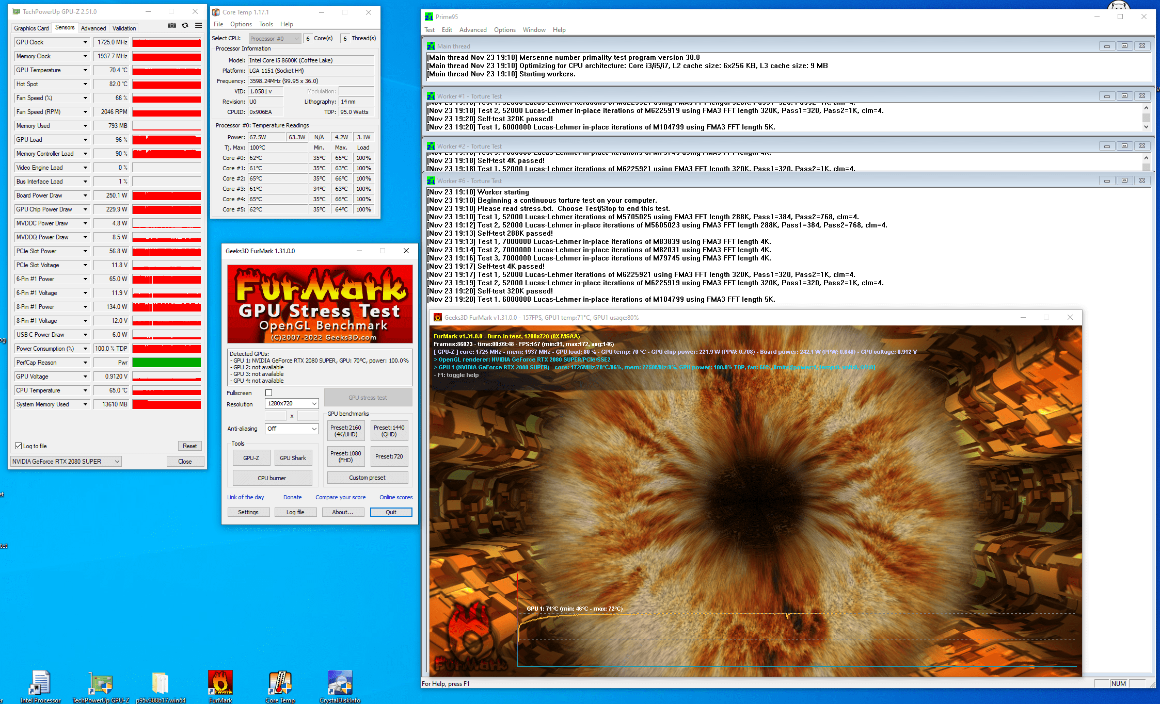
Task: Expand FurMark Resolution 1280x720 dropdown
Action: pos(292,403)
